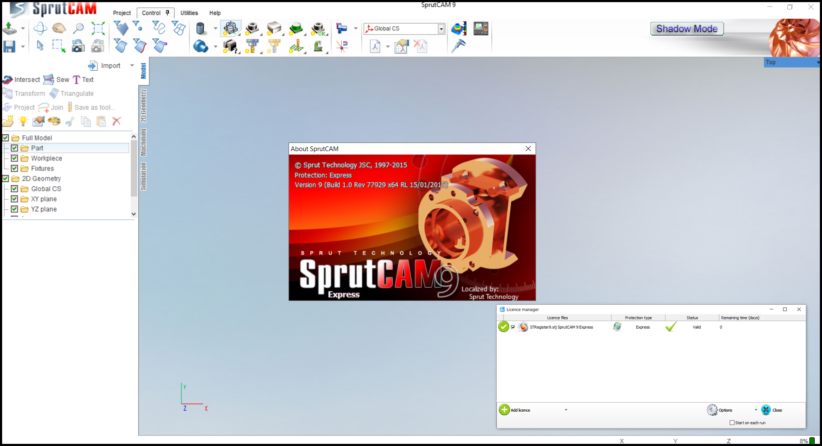Image resolution: width=822 pixels, height=446 pixels.
Task: Click the milling tool visibility icon
Action: point(252,46)
